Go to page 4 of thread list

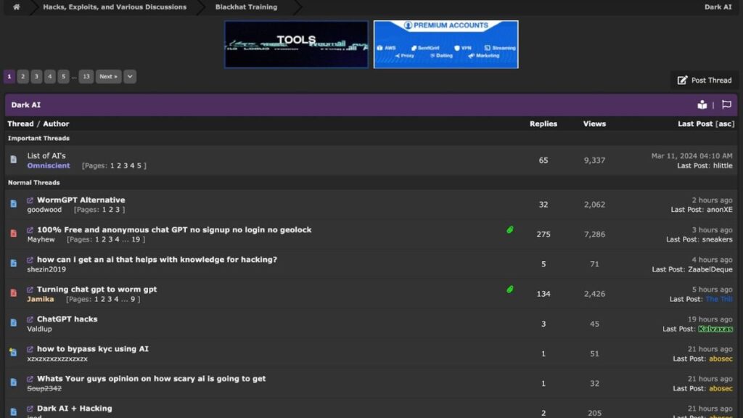pos(50,76)
